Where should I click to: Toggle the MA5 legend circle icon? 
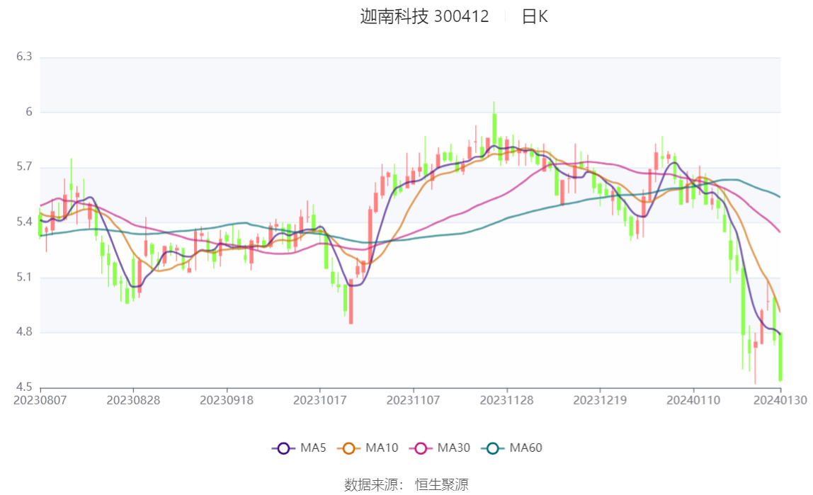[283, 448]
